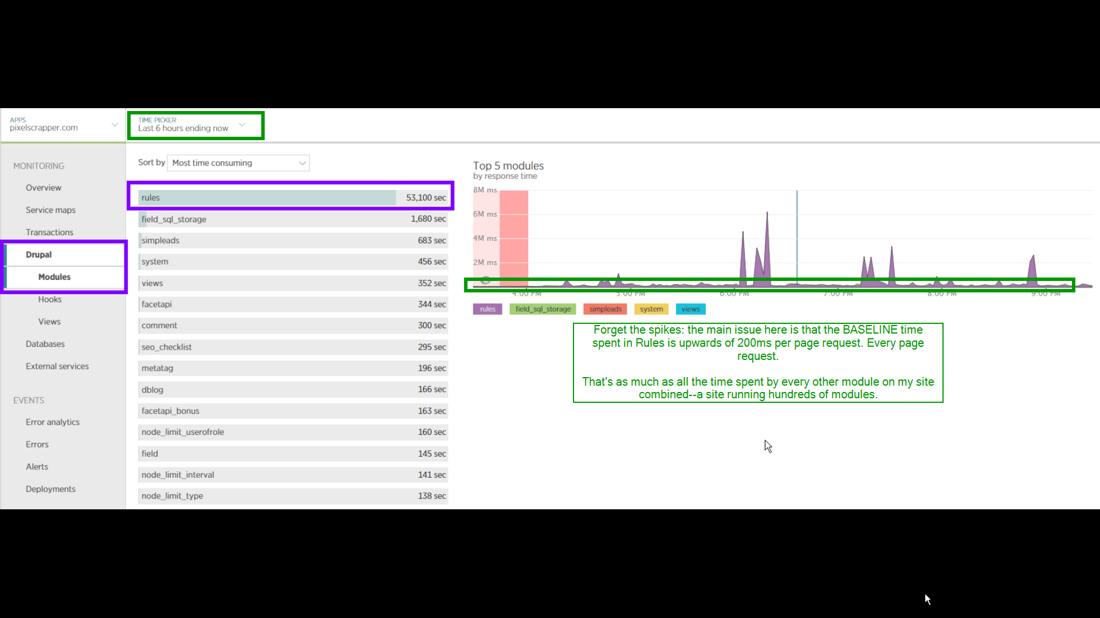Select Transactions in the sidebar
The image size is (1100, 618).
coord(49,232)
